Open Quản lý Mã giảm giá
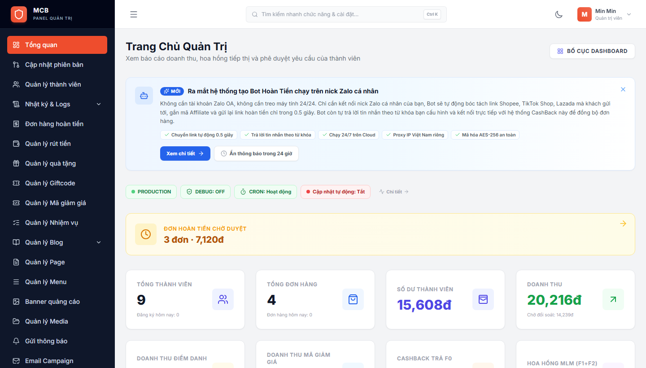The height and width of the screenshot is (368, 646). tap(57, 203)
